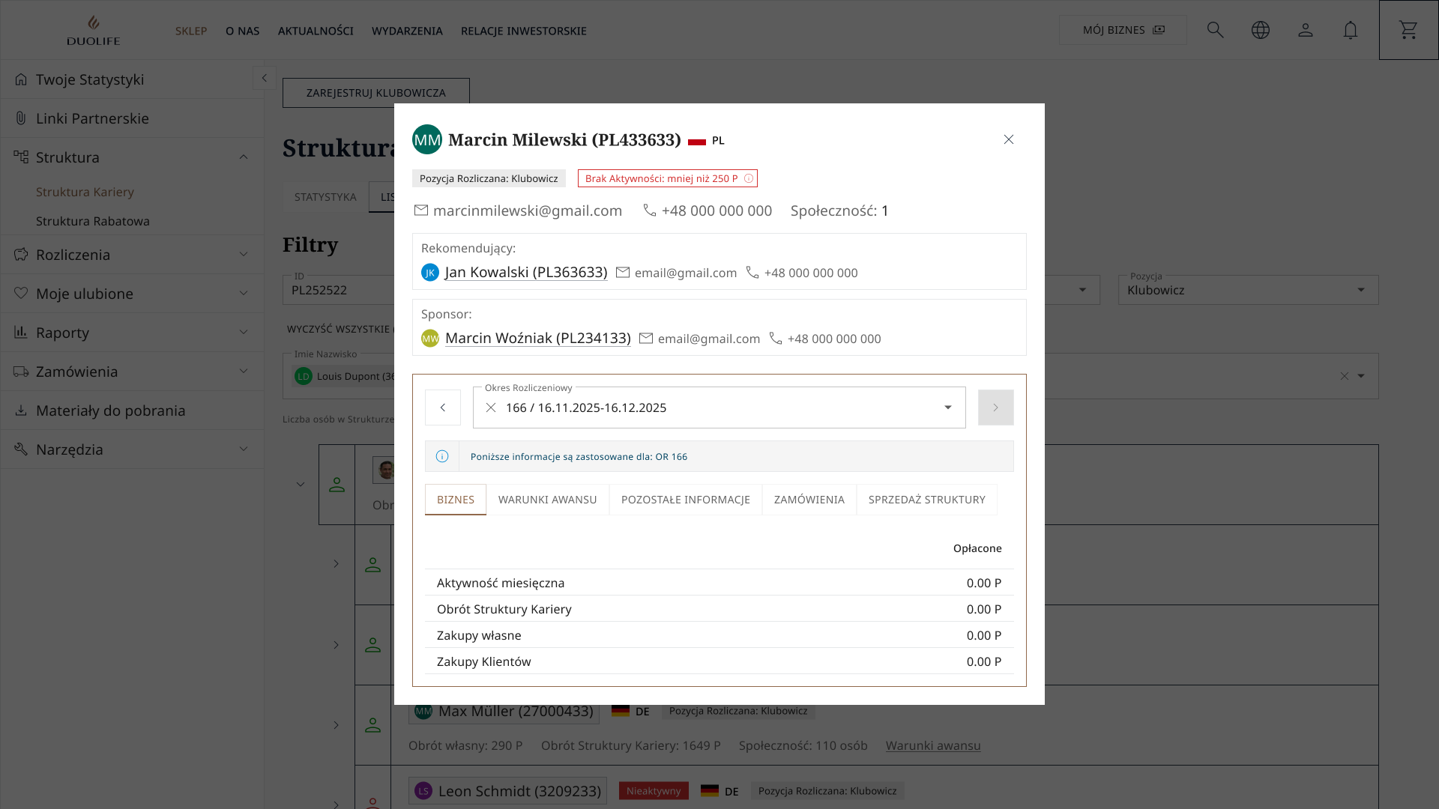Image resolution: width=1439 pixels, height=809 pixels.
Task: Collapse the sidebar with arrow icon
Action: 264,78
